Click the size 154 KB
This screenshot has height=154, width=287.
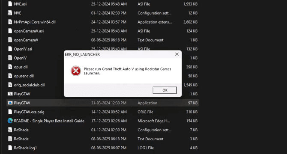[x=192, y=121]
